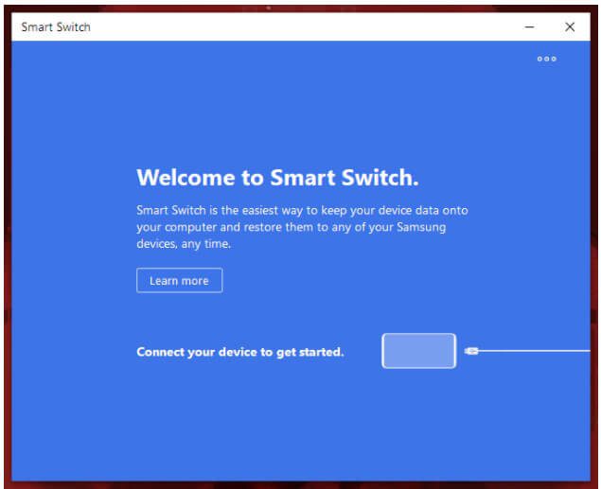Minimize the Smart Switch window
The width and height of the screenshot is (601, 489).
(529, 26)
